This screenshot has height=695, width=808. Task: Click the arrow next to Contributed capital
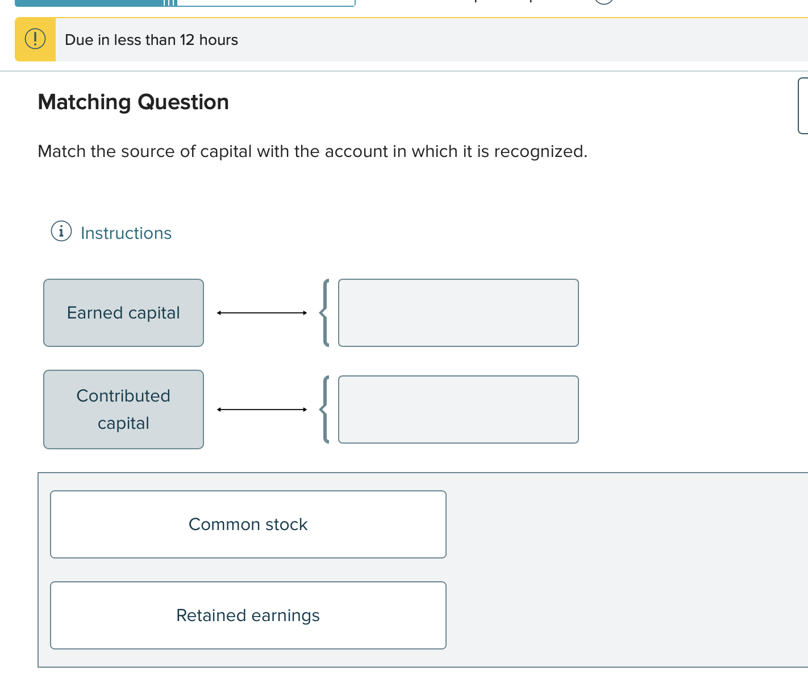coord(262,409)
